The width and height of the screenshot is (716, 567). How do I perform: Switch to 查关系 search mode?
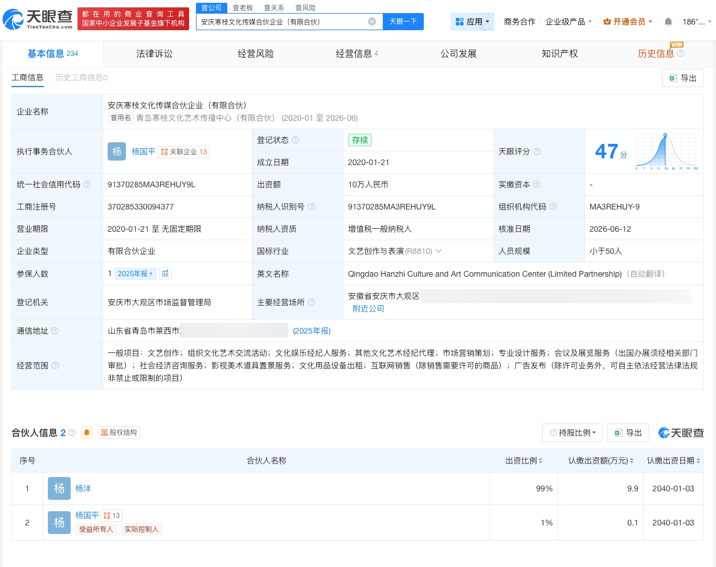pyautogui.click(x=274, y=8)
